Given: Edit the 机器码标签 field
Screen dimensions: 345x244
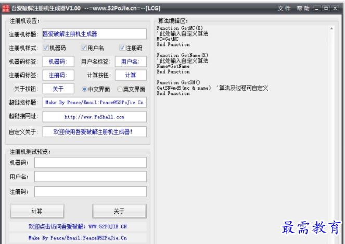Looking at the screenshot, I should pyautogui.click(x=58, y=62).
